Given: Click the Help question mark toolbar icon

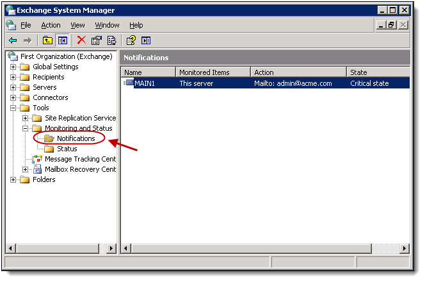Looking at the screenshot, I should (x=131, y=40).
